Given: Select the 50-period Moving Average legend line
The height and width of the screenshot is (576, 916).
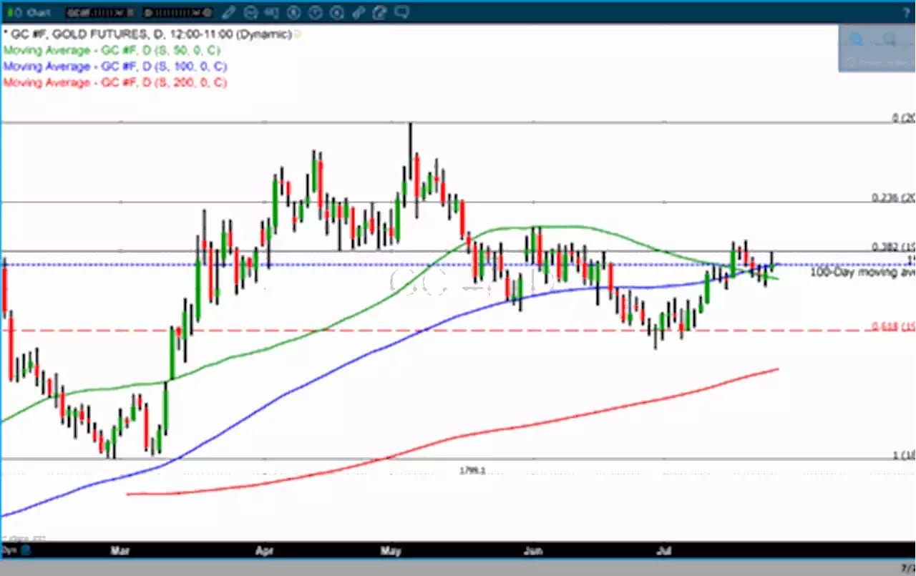Looking at the screenshot, I should (x=112, y=51).
